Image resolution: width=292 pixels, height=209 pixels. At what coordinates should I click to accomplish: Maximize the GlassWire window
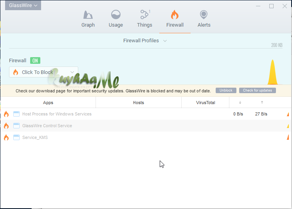coord(271,6)
